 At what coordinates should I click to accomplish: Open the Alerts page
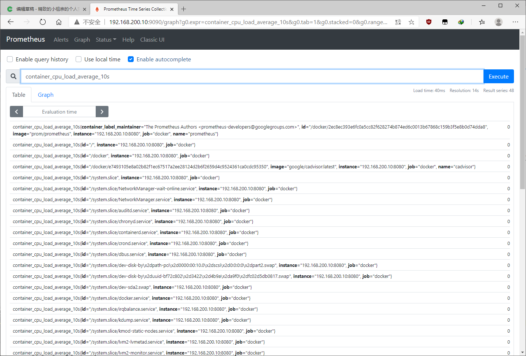pyautogui.click(x=61, y=39)
